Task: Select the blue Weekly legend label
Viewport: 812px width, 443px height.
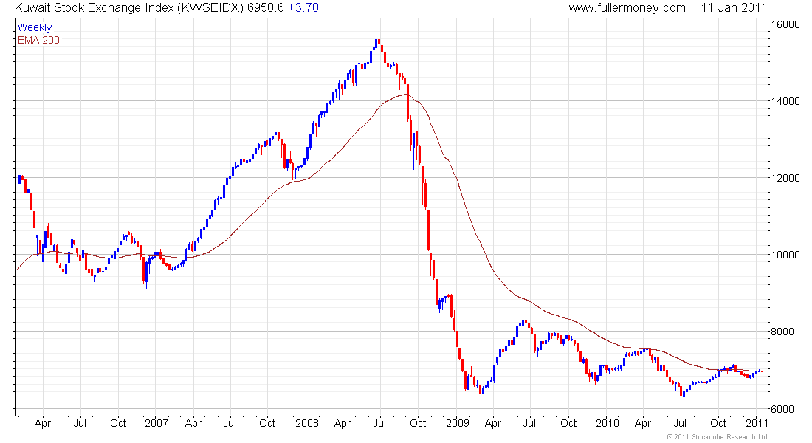Action: coord(35,27)
